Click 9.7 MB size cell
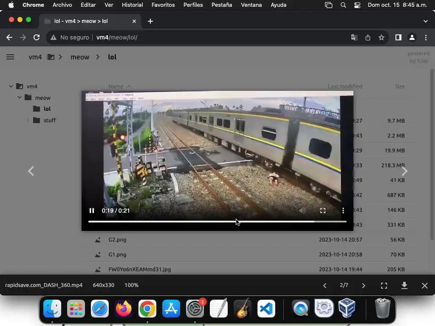Viewport: 435px width, 326px height. pyautogui.click(x=396, y=121)
